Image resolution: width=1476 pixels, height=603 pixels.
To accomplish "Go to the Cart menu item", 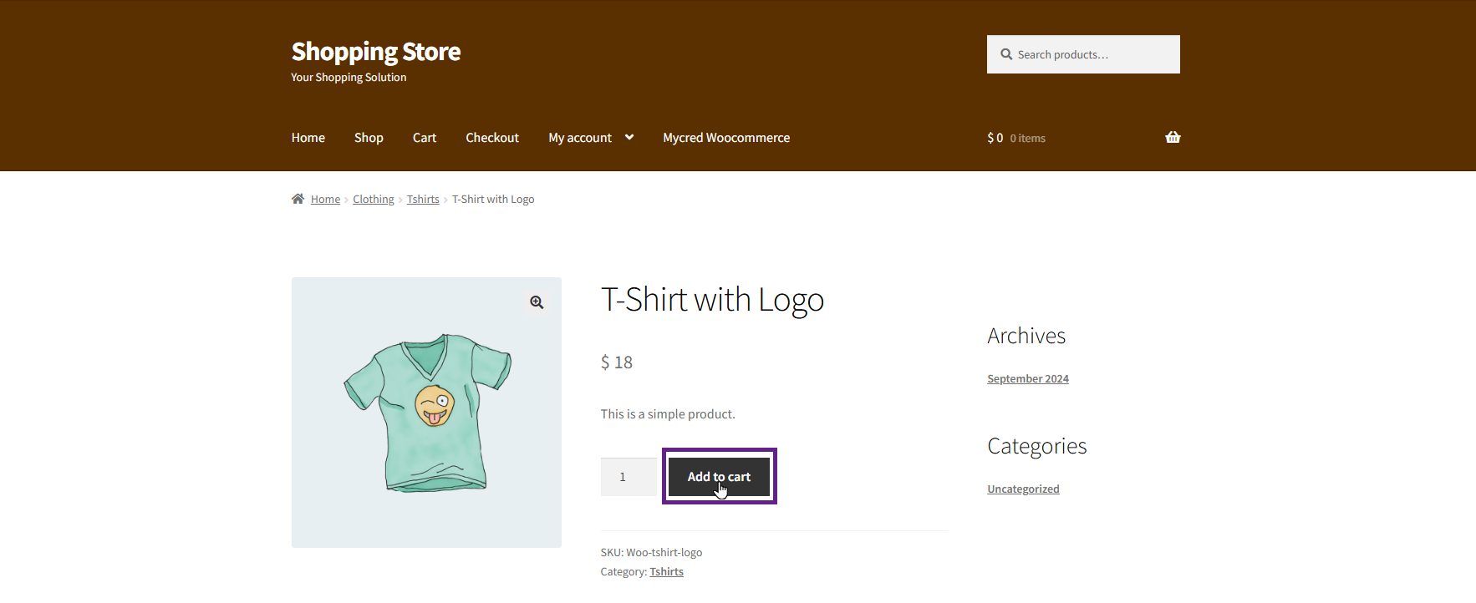I will (x=425, y=138).
